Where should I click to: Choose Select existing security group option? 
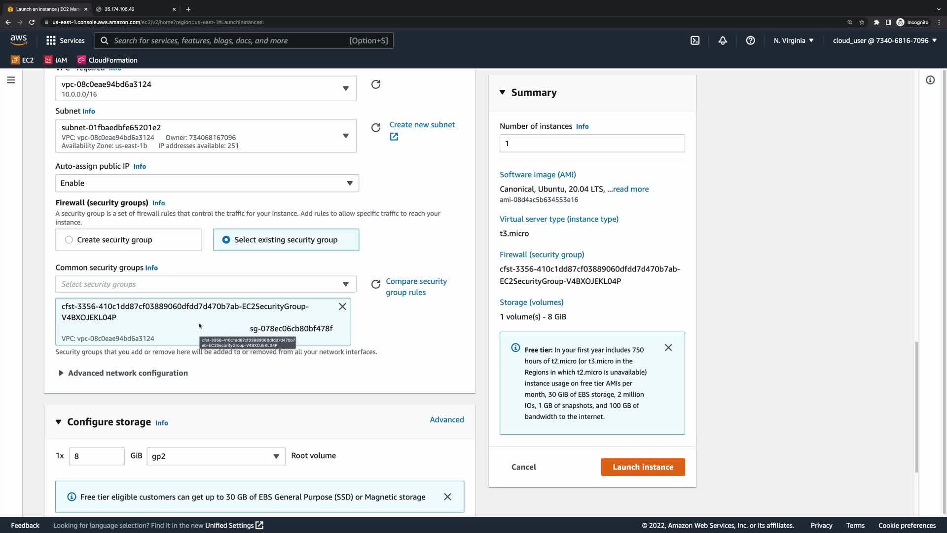click(x=226, y=240)
